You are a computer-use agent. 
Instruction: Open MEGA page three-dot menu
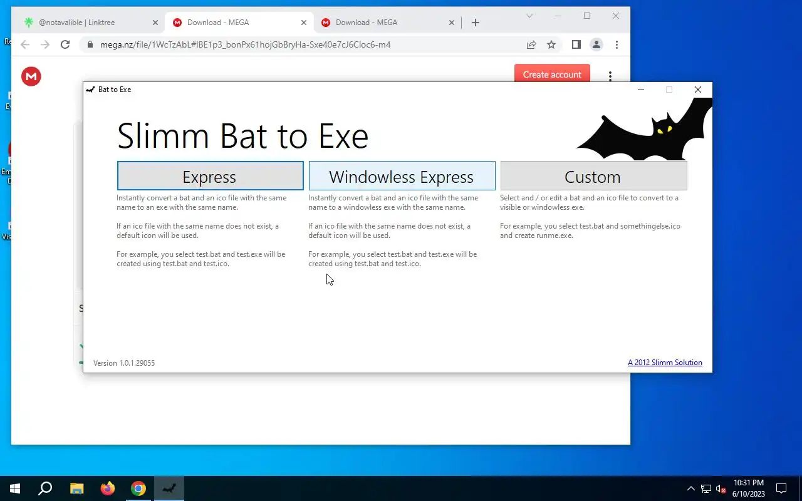610,76
